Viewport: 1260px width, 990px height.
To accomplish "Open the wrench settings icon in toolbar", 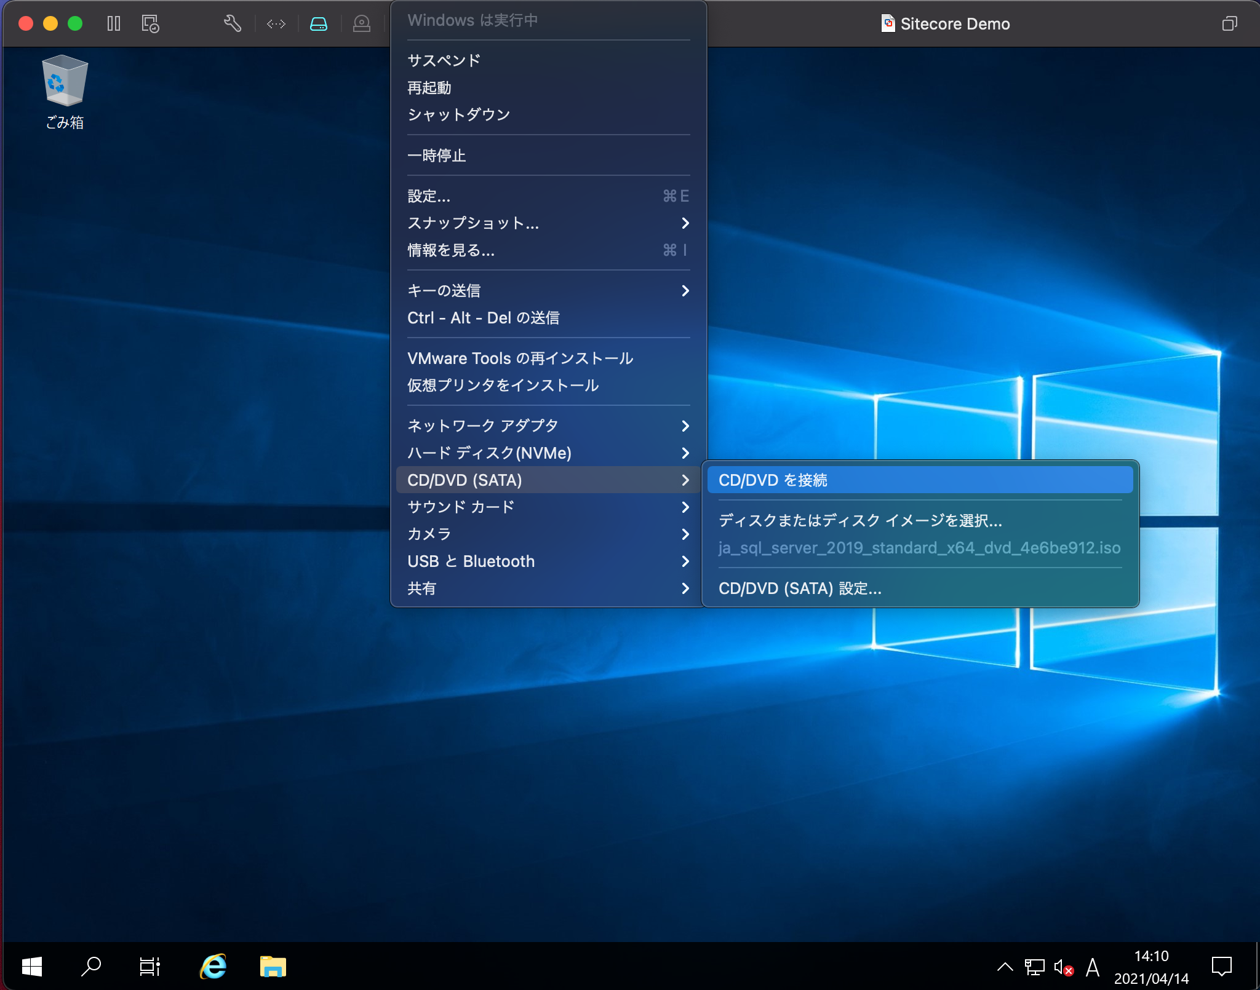I will tap(233, 24).
